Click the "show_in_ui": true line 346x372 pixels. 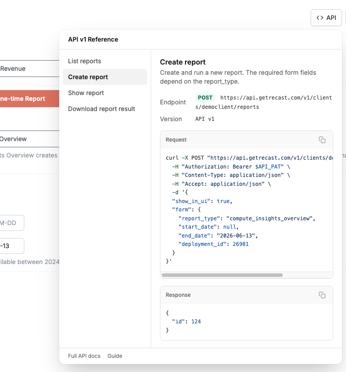(202, 201)
